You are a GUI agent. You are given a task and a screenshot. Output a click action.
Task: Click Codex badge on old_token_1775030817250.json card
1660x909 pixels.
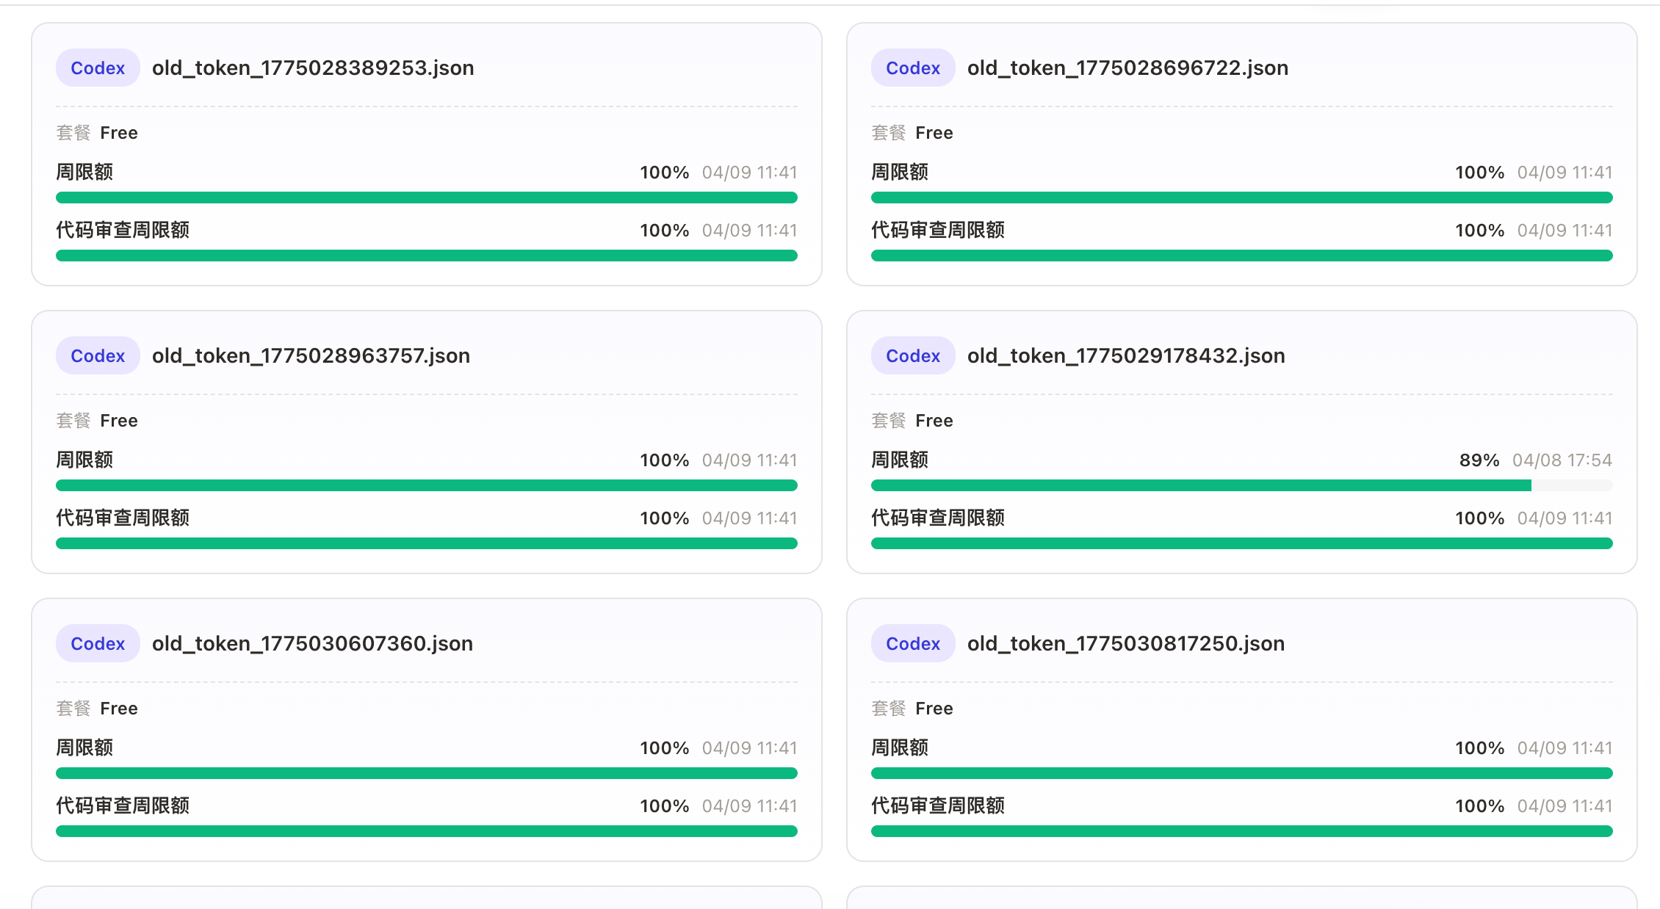click(913, 643)
